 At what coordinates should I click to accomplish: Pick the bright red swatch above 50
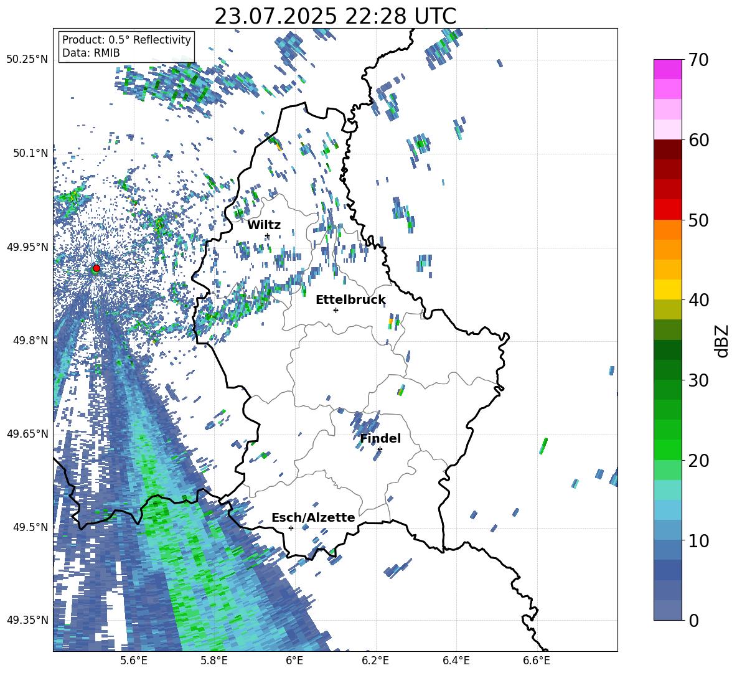tap(668, 210)
